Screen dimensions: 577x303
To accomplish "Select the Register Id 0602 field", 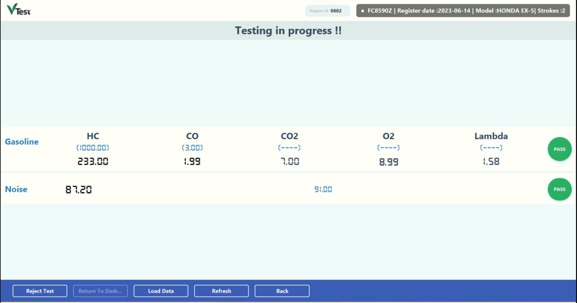I will (327, 11).
